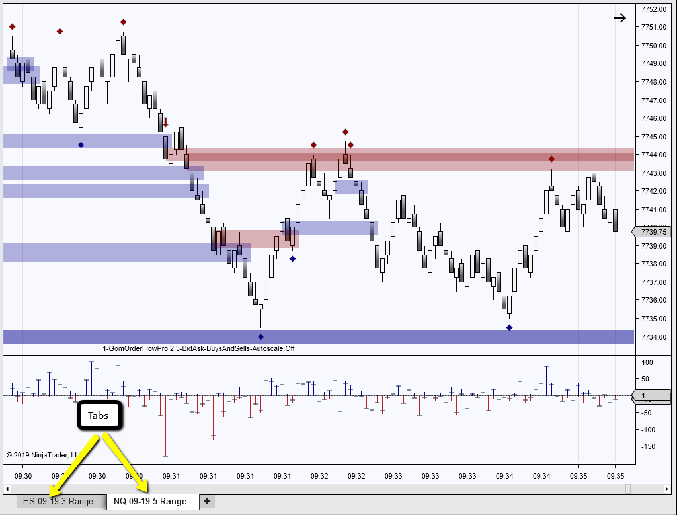
Task: Click the dark blue zone at 7734.00
Action: [x=318, y=337]
